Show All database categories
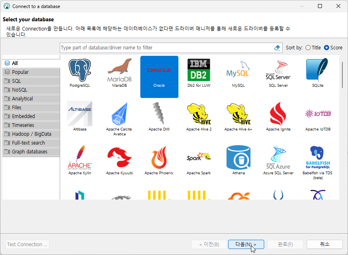This screenshot has height=255, width=348. coord(31,63)
